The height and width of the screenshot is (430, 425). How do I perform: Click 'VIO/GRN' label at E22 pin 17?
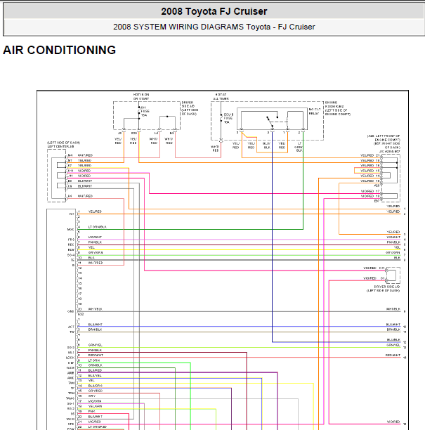tap(95, 401)
